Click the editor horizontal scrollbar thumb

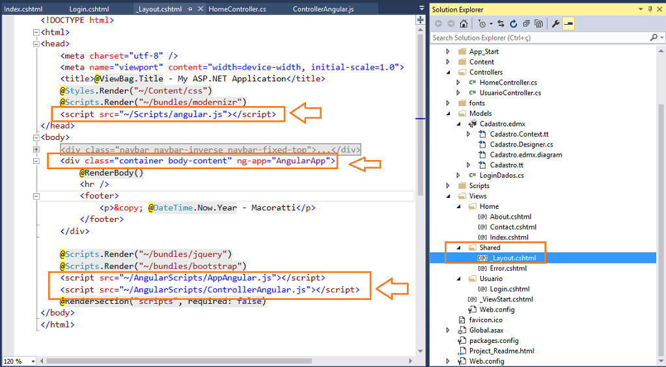[179, 362]
